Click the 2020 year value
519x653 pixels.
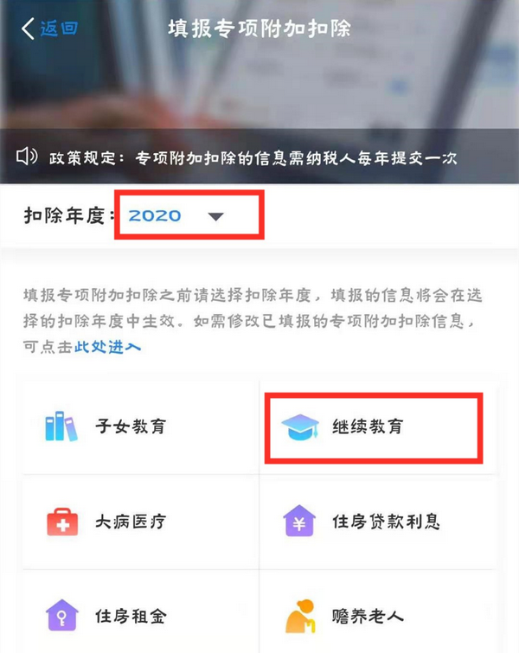pos(155,215)
